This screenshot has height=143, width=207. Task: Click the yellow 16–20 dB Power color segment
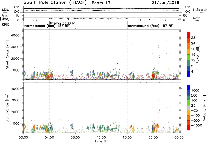189,51
